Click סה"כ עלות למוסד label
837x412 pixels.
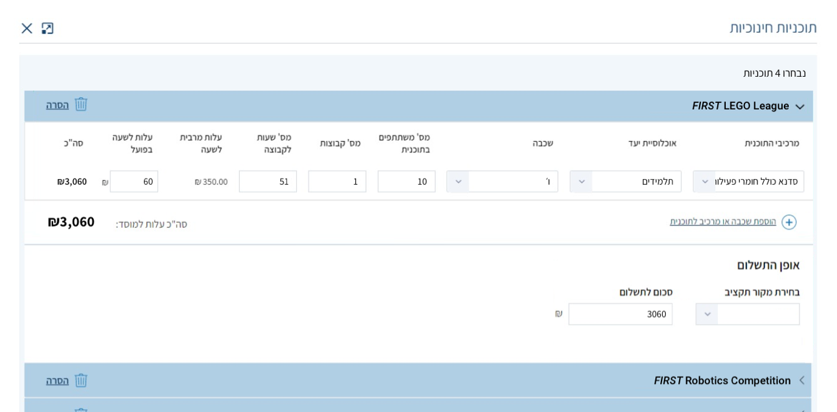tap(151, 224)
